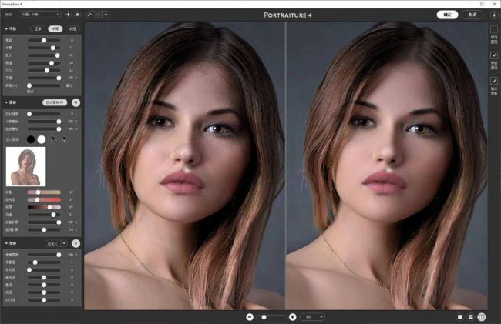The height and width of the screenshot is (324, 501).
Task: Toggle the skin mask section on/off button
Action: pos(76,102)
